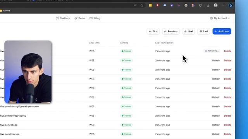
Task: Open the browser profile avatar
Action: (x=215, y=5)
